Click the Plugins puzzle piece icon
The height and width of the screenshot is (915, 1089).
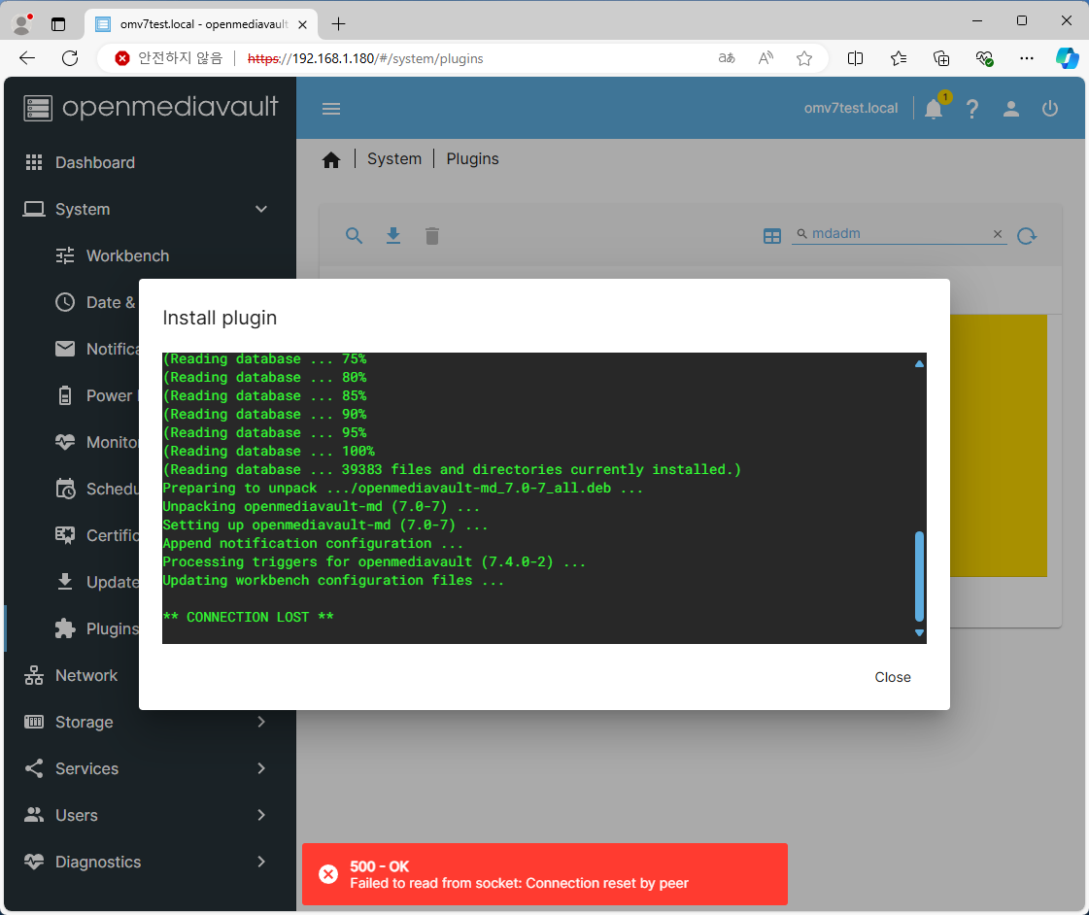click(x=64, y=628)
